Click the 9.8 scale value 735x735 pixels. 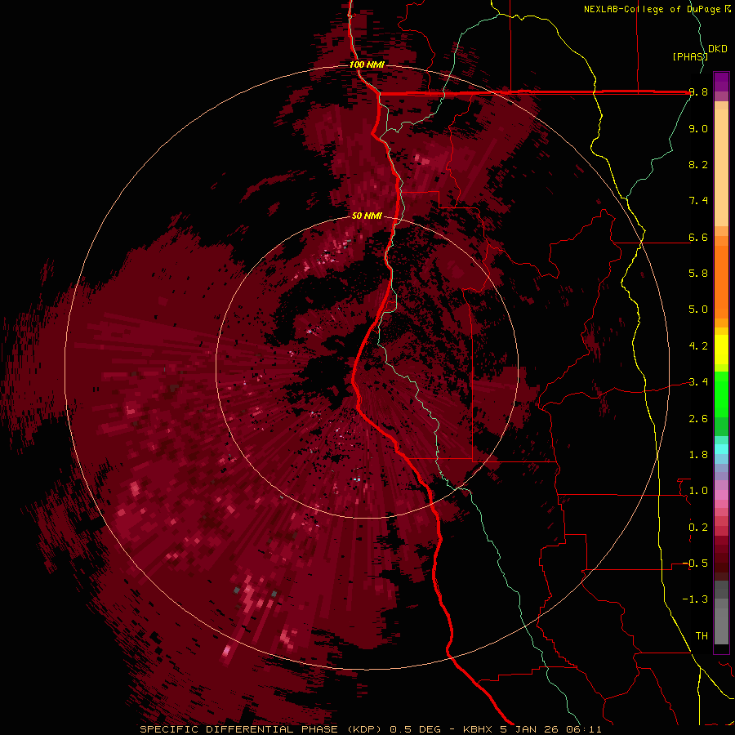pos(698,92)
